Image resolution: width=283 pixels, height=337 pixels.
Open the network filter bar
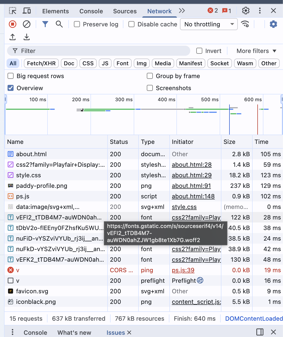point(45,24)
